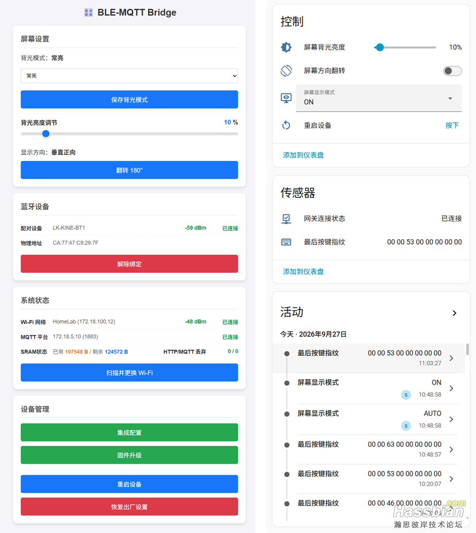Click the 背光亮度调节 slider handle
Viewport: 476px width, 533px height.
46,134
